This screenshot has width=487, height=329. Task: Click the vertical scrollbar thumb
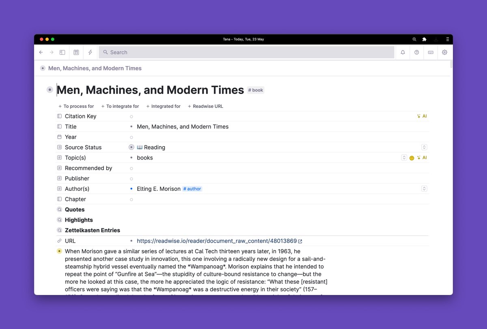point(451,64)
